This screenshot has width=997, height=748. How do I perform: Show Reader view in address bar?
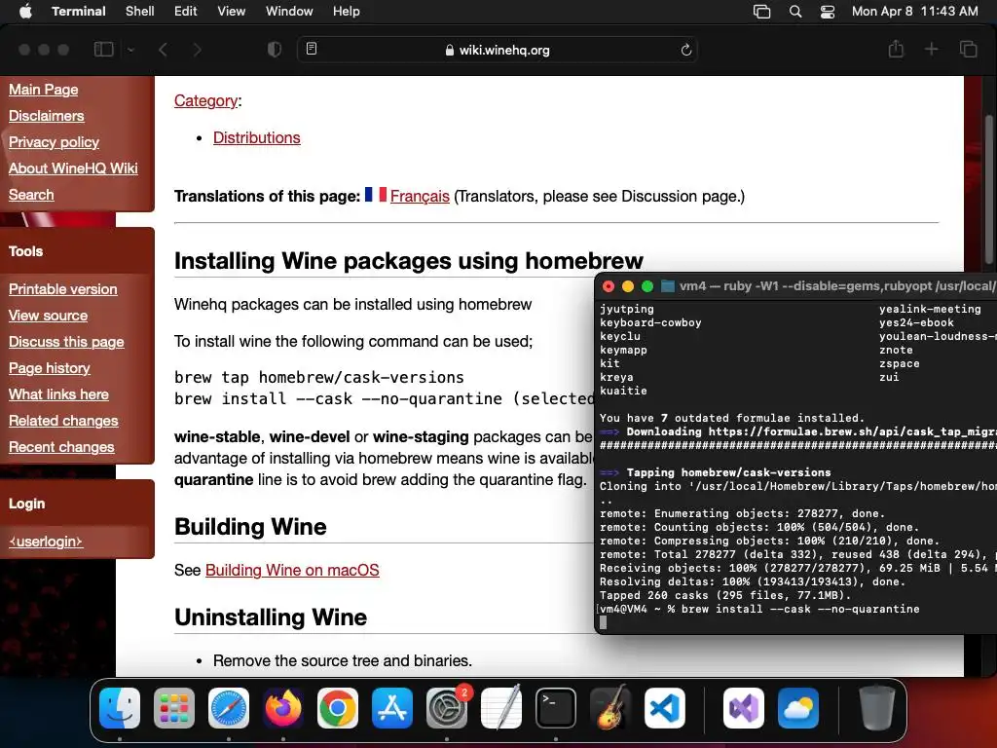pos(312,49)
